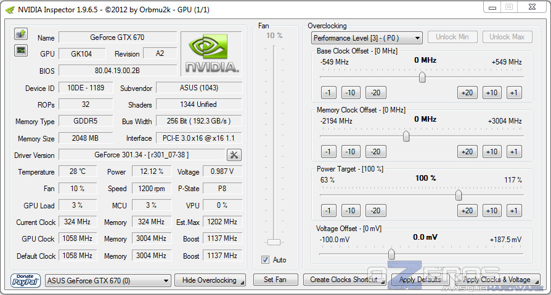
Task: Open driver profile settings wrench icon
Action: [234, 155]
